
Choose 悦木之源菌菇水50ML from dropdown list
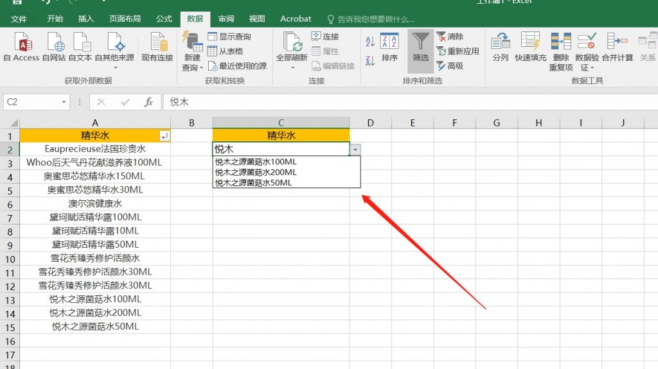click(287, 183)
